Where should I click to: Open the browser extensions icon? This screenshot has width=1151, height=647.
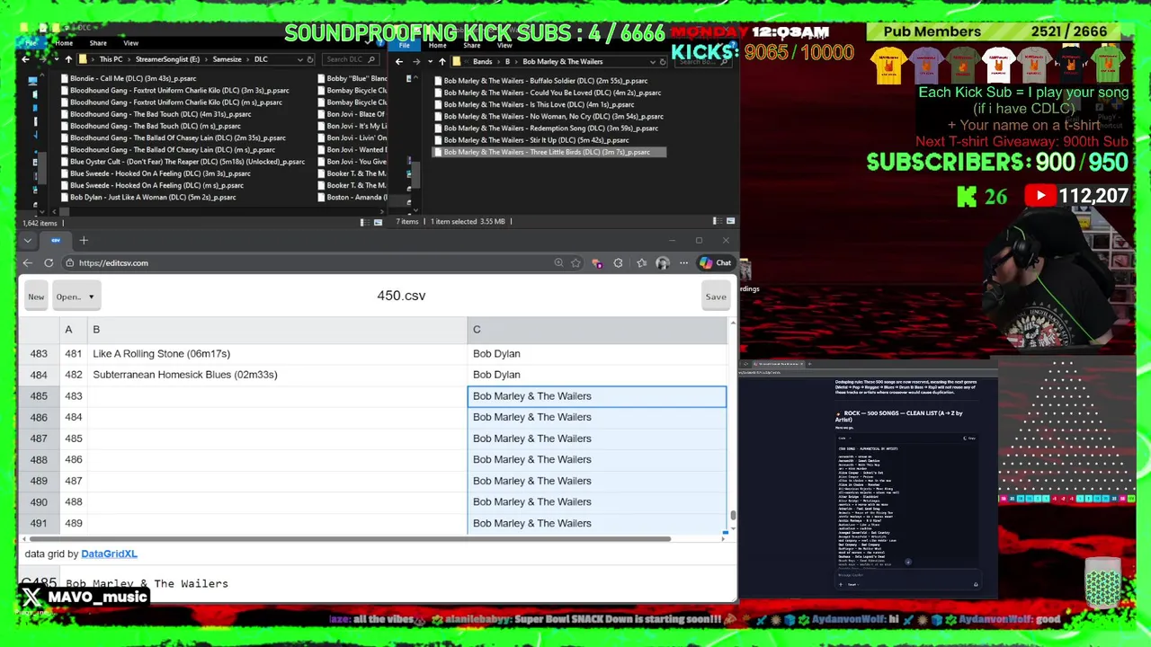tap(618, 263)
